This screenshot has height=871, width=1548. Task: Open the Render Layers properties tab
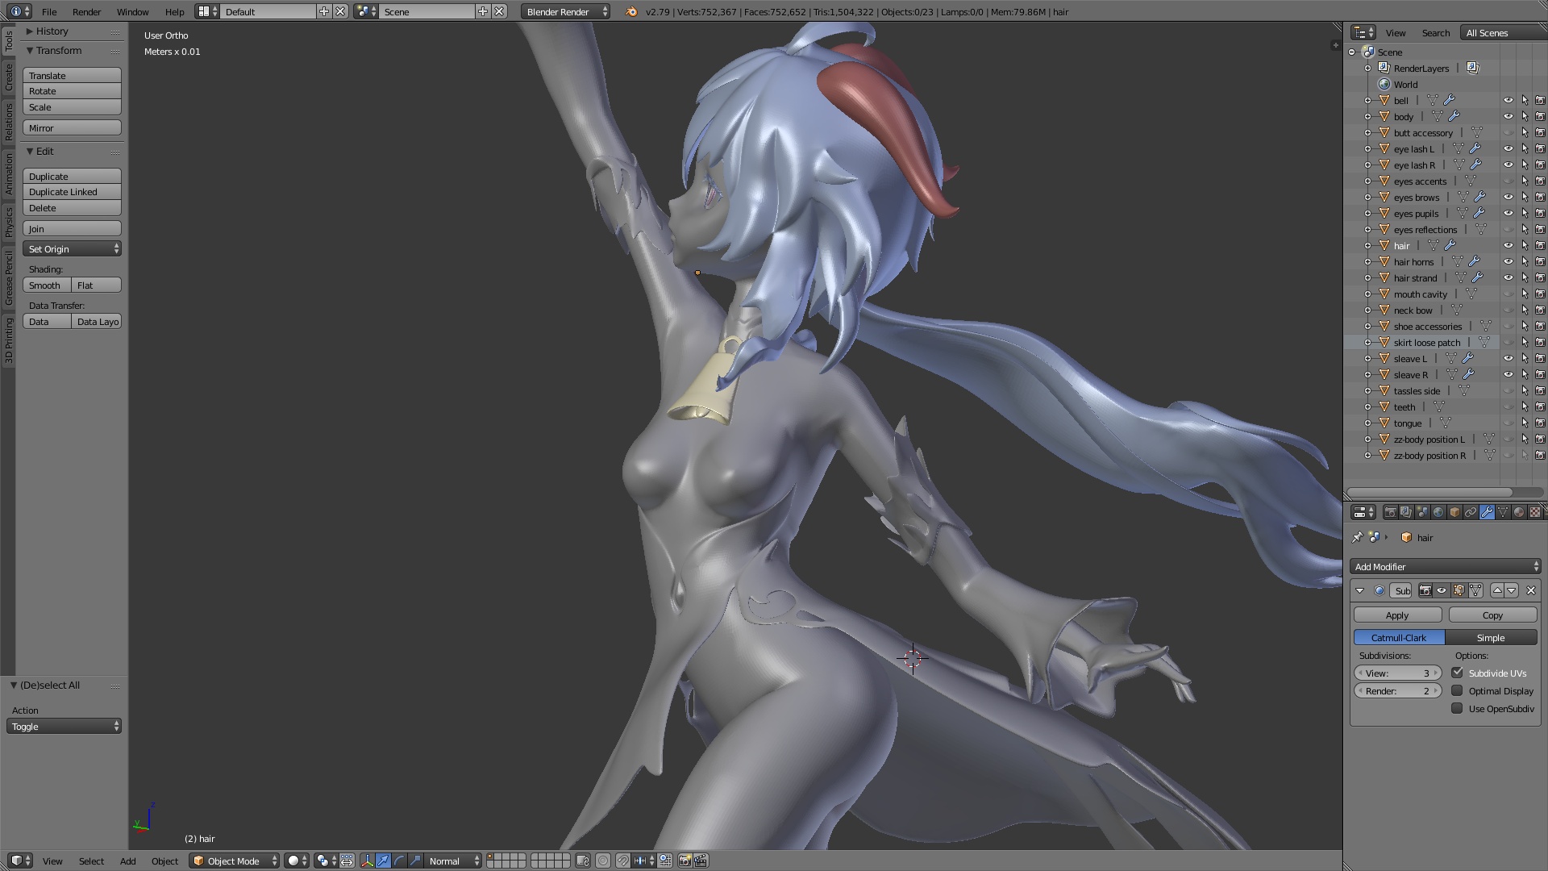pyautogui.click(x=1406, y=512)
